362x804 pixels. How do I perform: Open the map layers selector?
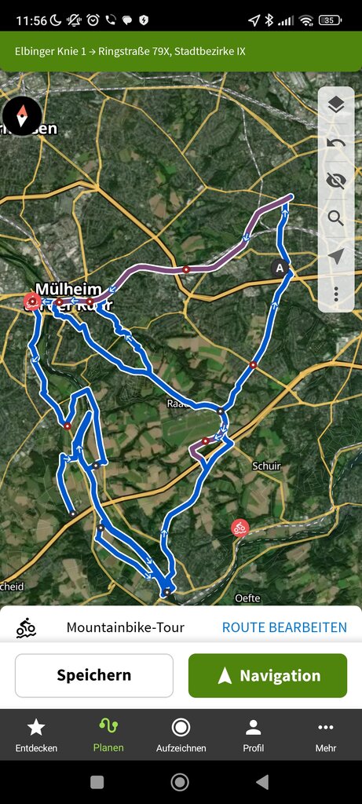pyautogui.click(x=336, y=106)
